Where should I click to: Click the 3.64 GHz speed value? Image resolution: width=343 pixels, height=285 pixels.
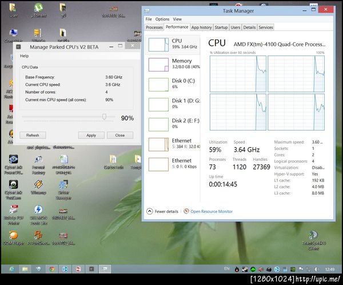click(246, 150)
